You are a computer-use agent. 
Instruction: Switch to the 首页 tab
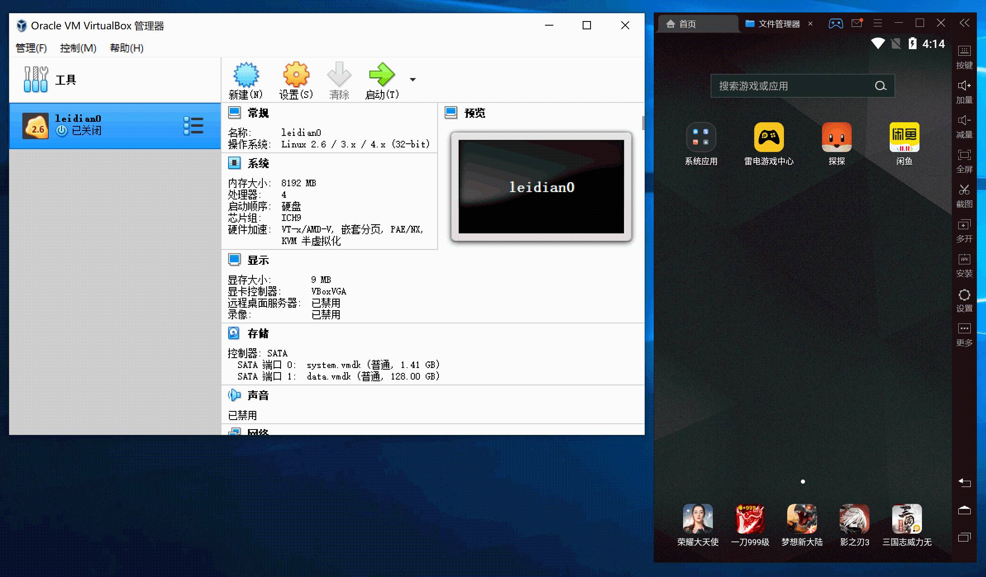click(x=687, y=24)
